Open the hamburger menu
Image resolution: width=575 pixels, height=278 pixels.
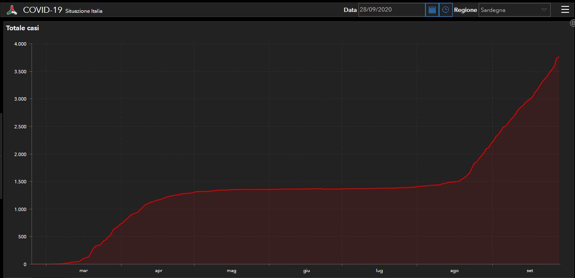pyautogui.click(x=565, y=10)
